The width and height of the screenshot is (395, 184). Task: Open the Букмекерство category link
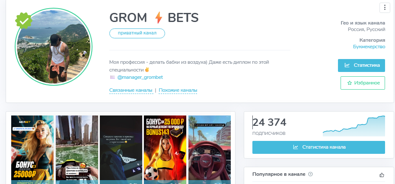point(369,47)
